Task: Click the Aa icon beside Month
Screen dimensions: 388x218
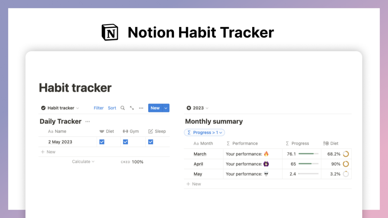Action: (x=196, y=144)
